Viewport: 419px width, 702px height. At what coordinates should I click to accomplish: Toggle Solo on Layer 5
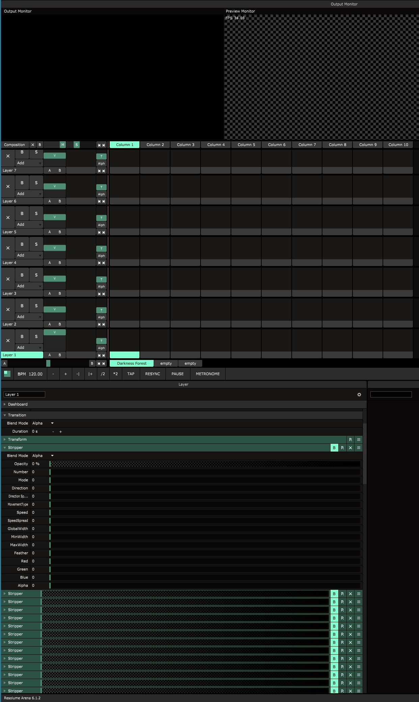click(x=36, y=214)
